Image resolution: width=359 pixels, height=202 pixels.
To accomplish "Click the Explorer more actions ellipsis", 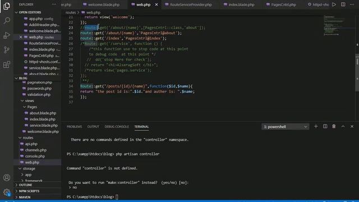I will pyautogui.click(x=54, y=4).
